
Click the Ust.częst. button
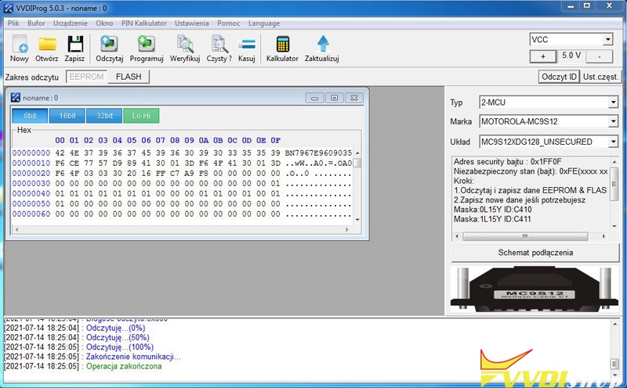click(601, 77)
